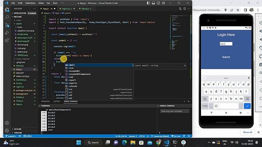Tap the shift key on phone keyboard
The image size is (262, 147).
tap(205, 99)
